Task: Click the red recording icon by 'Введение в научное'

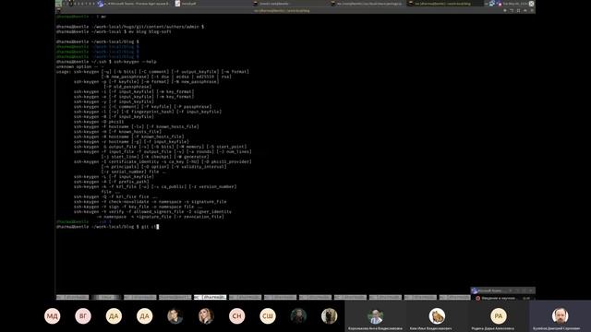Action: click(478, 298)
